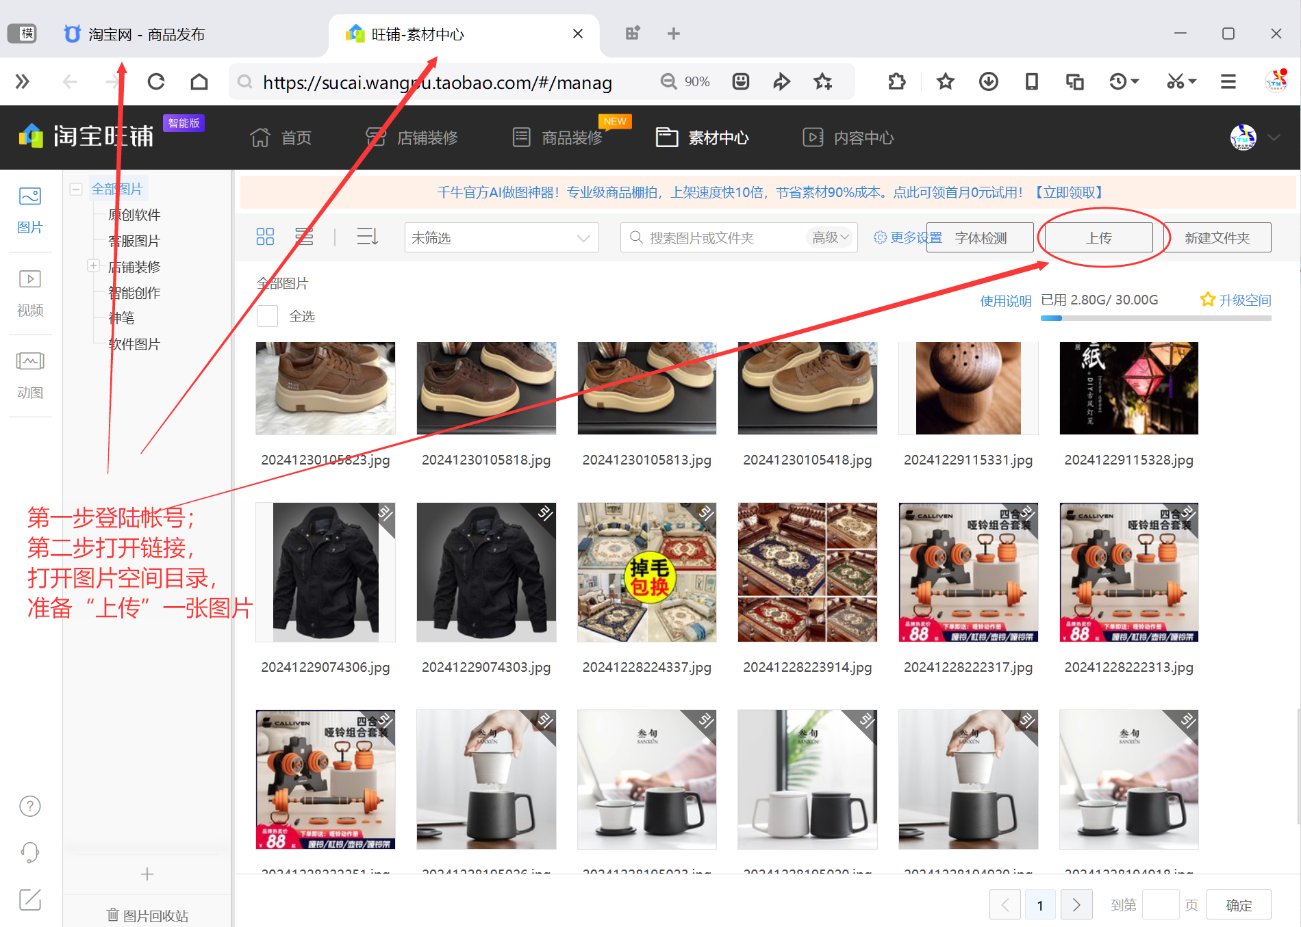
Task: Go to 店铺装修 in top navigation
Action: click(412, 138)
